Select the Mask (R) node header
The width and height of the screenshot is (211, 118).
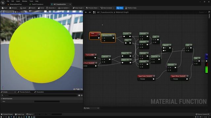pyautogui.click(x=126, y=53)
